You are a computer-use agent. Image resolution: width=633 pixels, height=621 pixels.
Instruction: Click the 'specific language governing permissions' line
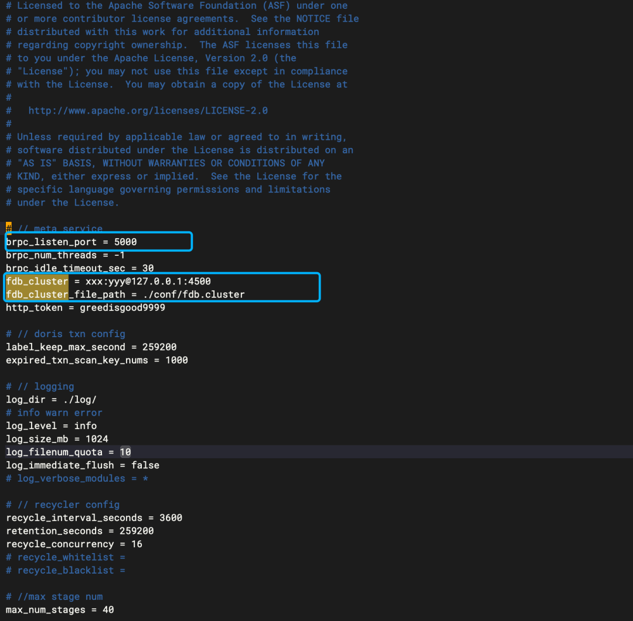point(168,190)
